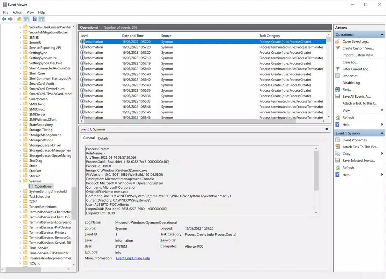Close the Event 1, Sysmon preview pane

click(327, 129)
